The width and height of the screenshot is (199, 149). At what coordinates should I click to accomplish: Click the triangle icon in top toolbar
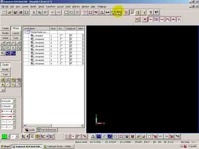(102, 13)
